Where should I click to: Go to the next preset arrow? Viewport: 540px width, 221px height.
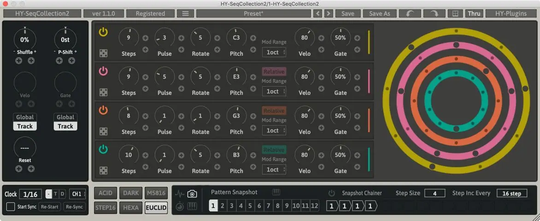pyautogui.click(x=329, y=13)
